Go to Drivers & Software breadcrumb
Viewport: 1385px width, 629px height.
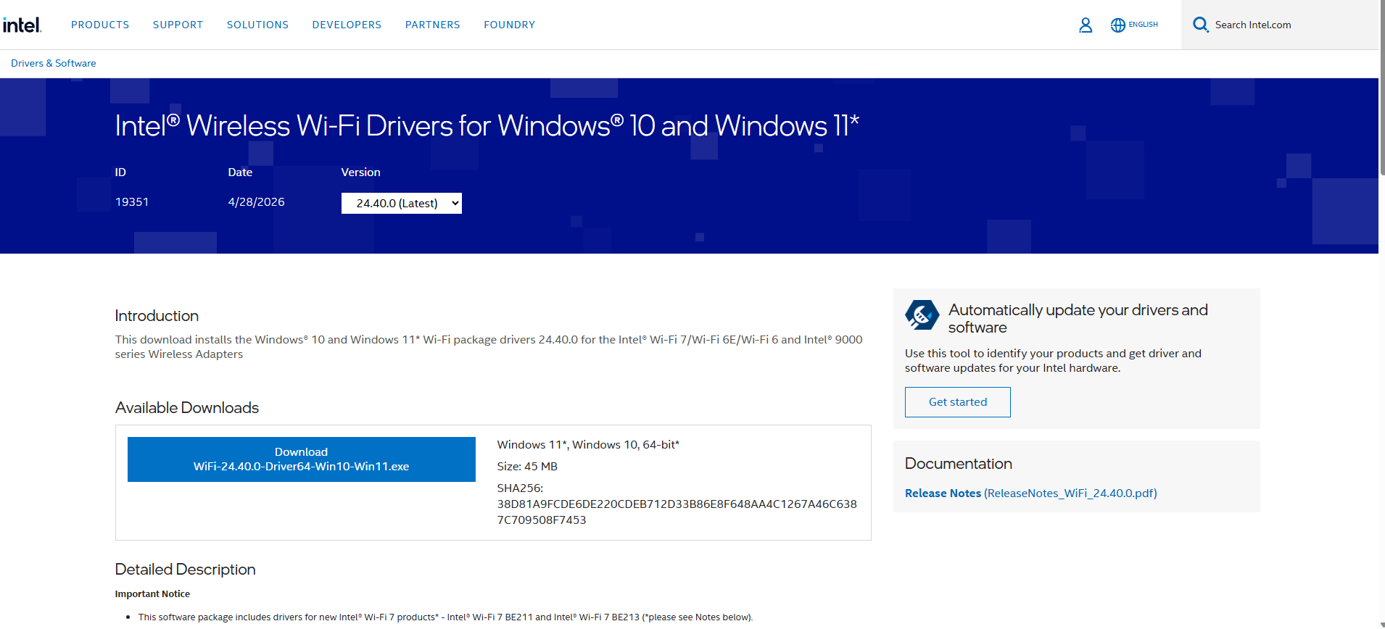pyautogui.click(x=54, y=63)
